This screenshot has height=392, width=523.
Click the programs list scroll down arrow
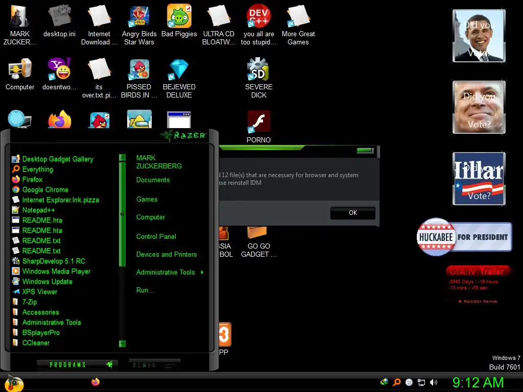[123, 344]
